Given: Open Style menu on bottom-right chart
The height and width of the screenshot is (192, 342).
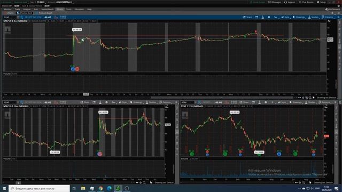Looking at the screenshot, I should [x=282, y=102].
